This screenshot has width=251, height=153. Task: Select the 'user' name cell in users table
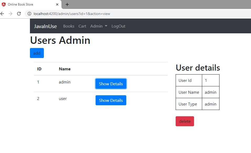click(x=62, y=99)
